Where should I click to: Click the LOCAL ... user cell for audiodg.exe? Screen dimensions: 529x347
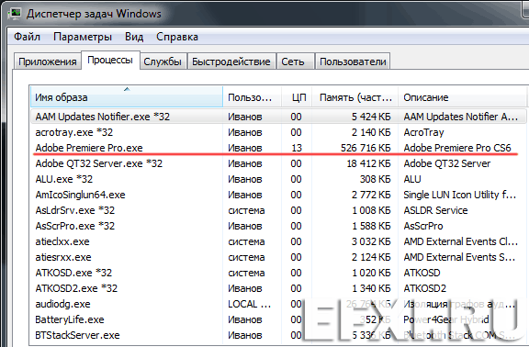249,304
